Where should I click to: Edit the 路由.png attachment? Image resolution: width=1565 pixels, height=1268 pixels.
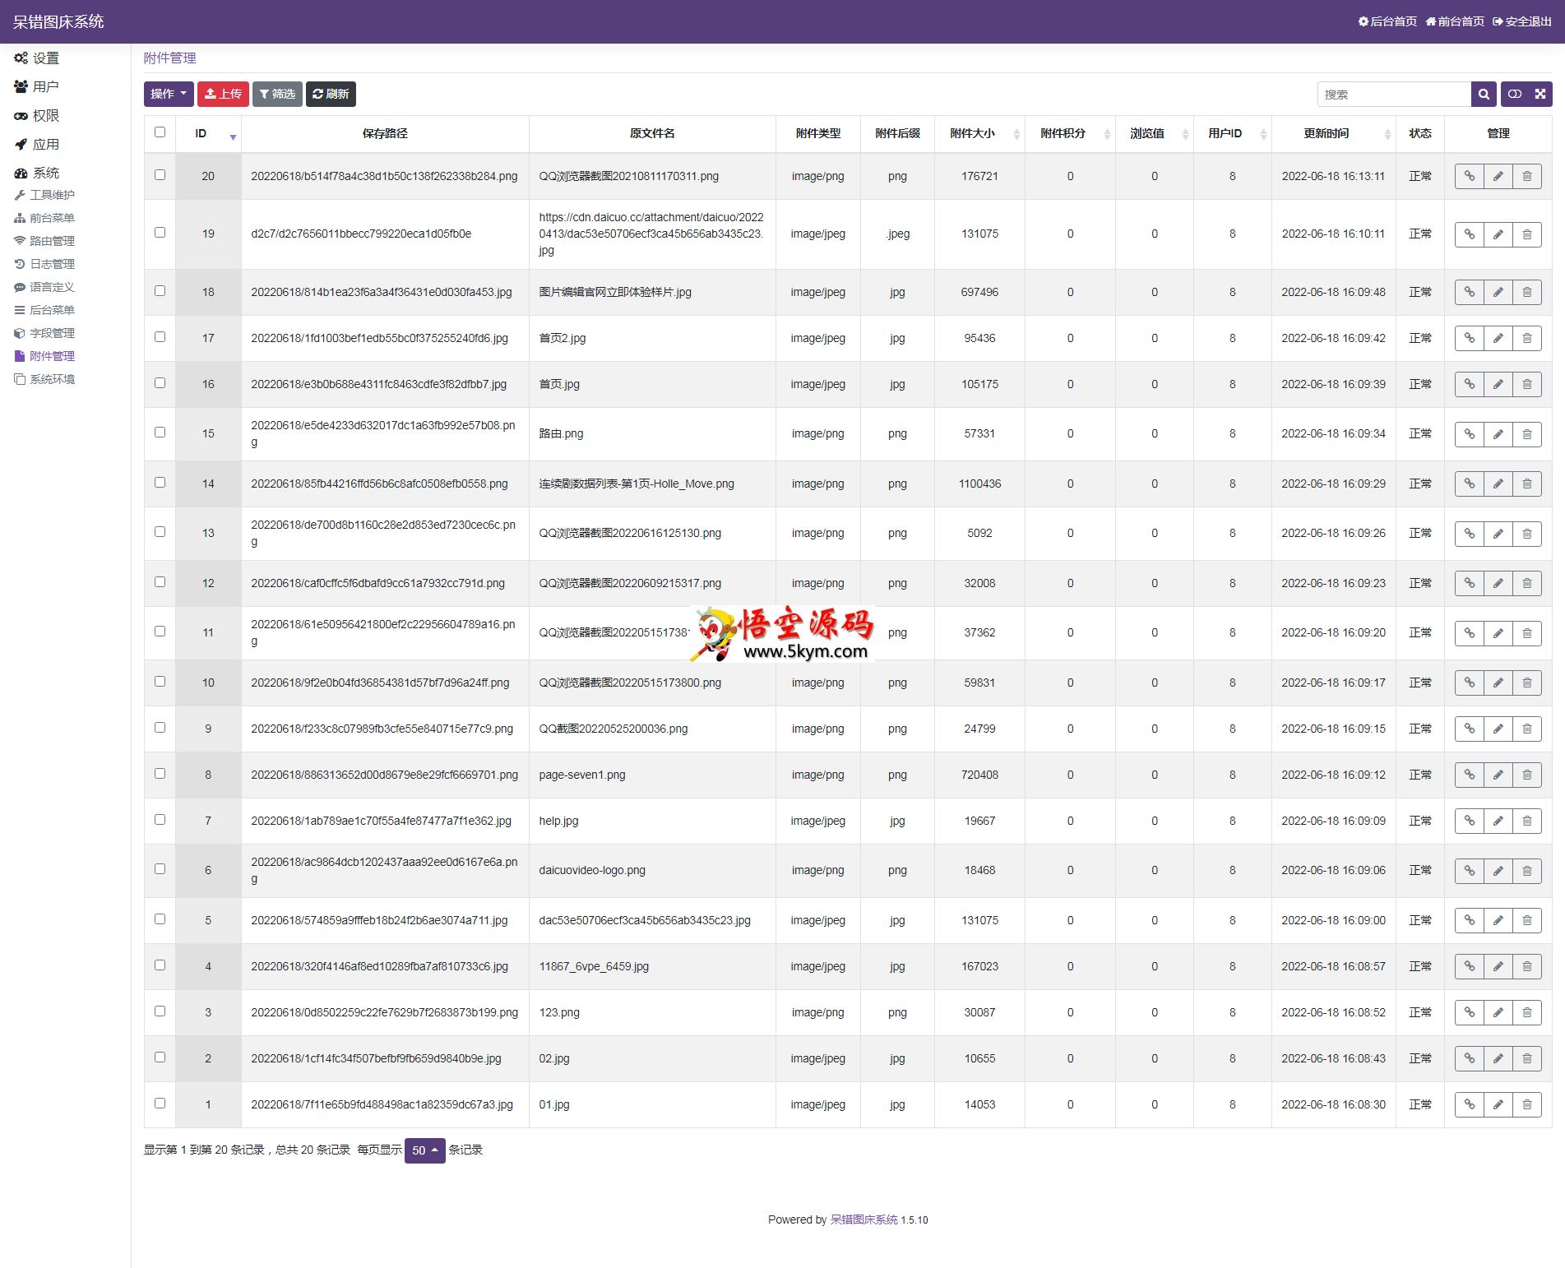tap(1498, 434)
